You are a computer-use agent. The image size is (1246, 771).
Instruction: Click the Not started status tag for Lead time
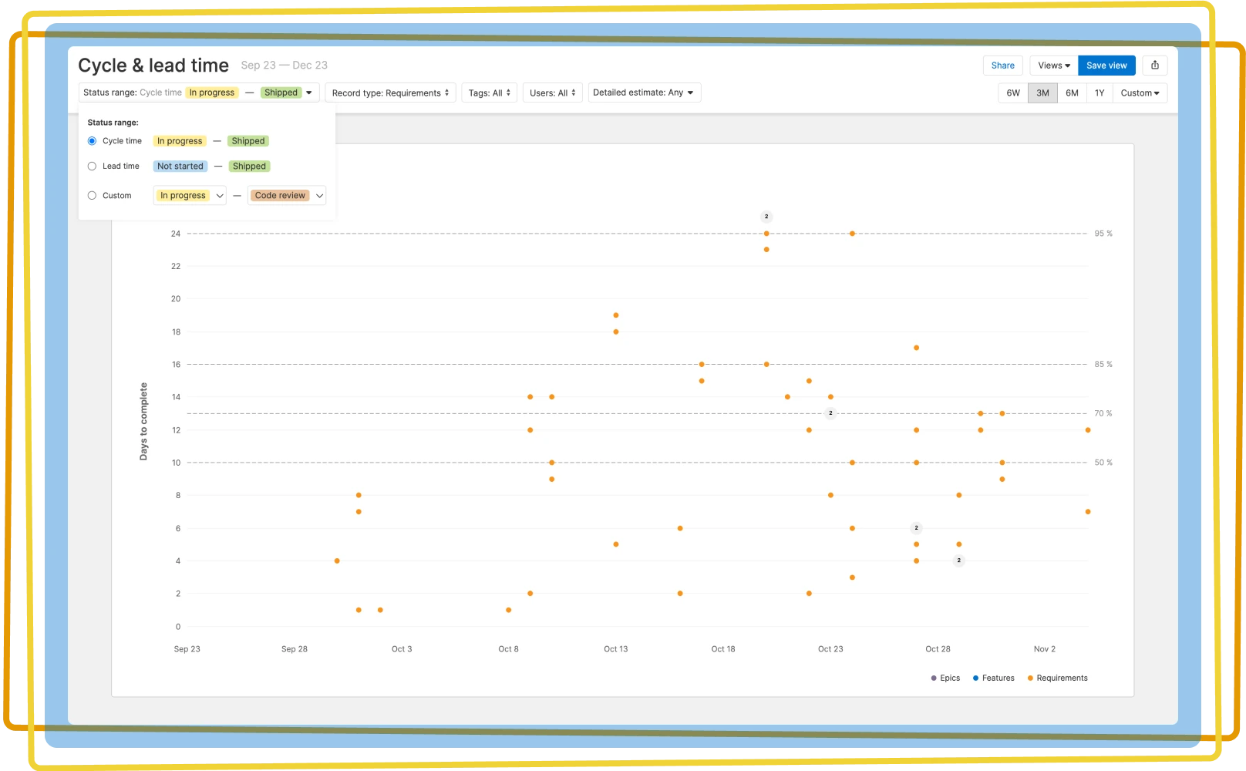pyautogui.click(x=180, y=167)
